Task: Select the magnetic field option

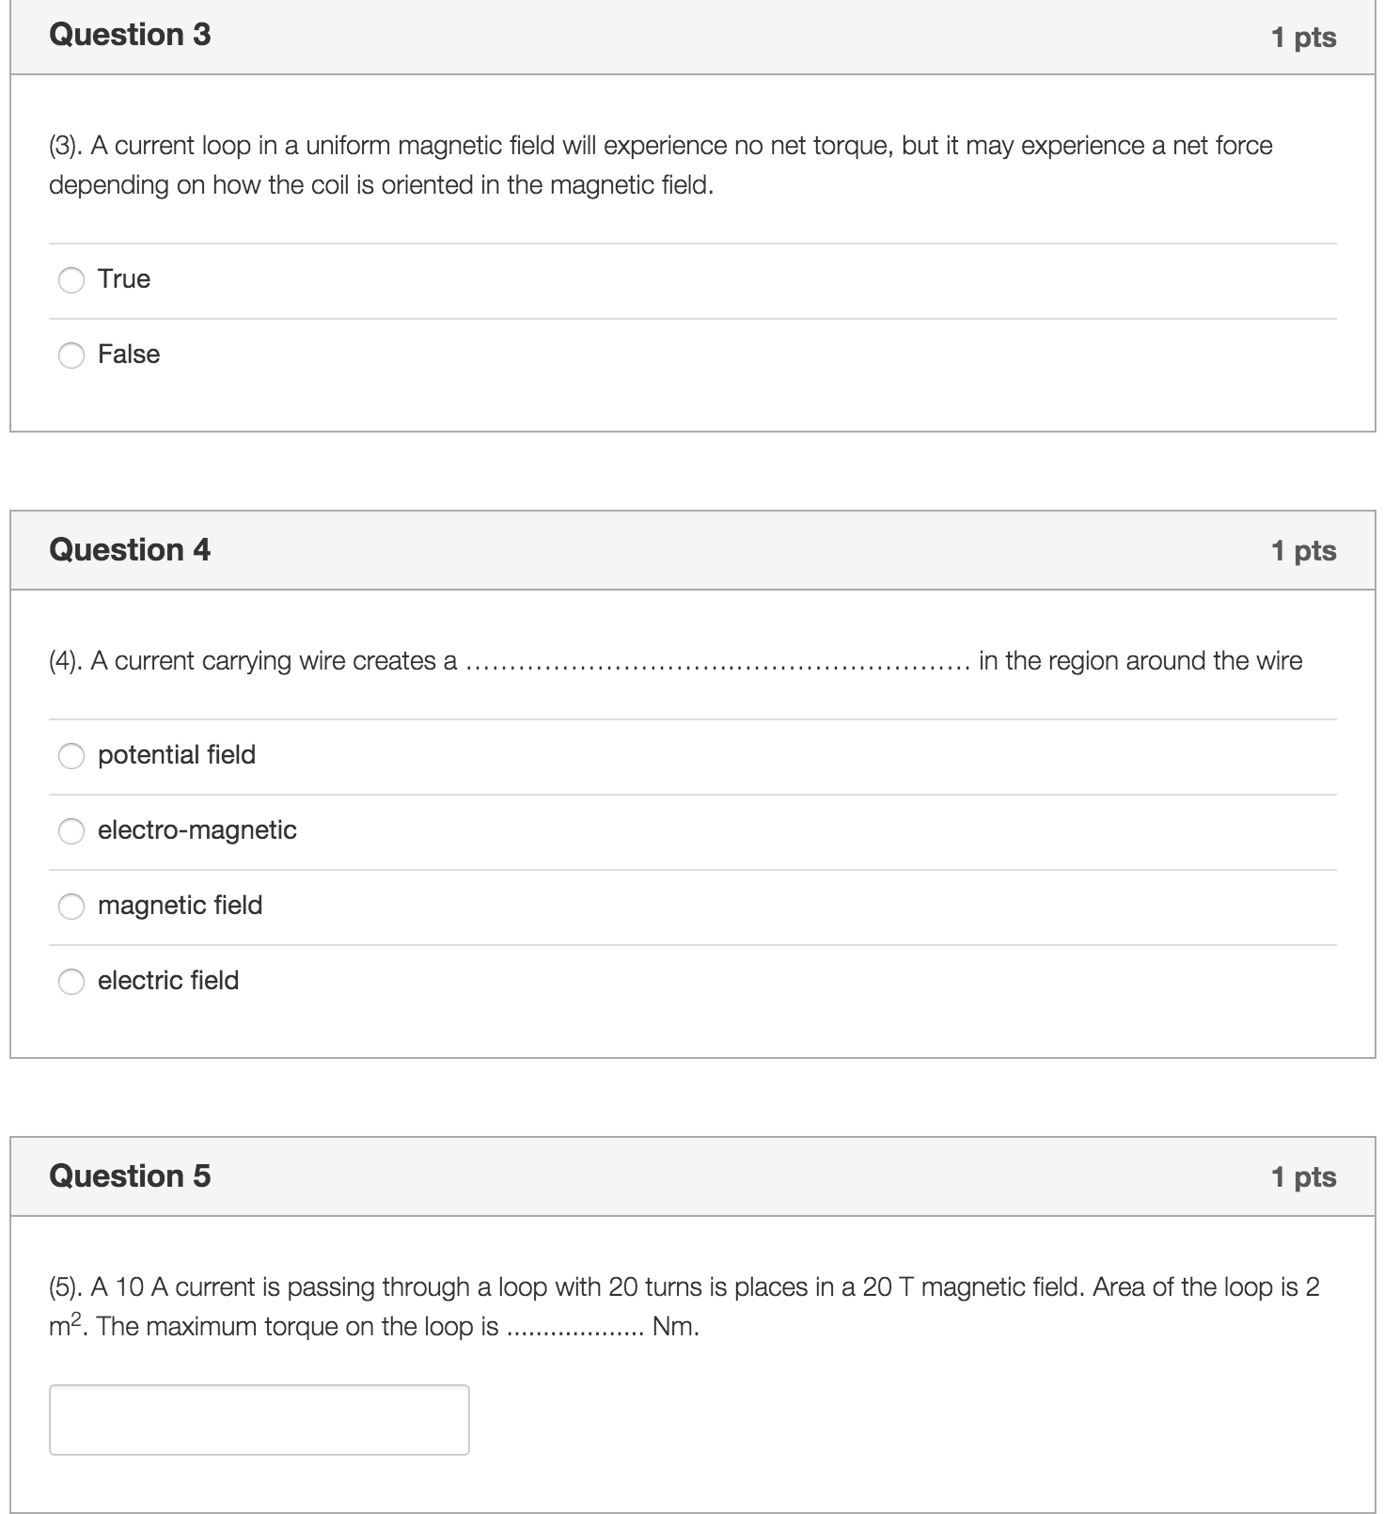Action: (x=72, y=906)
